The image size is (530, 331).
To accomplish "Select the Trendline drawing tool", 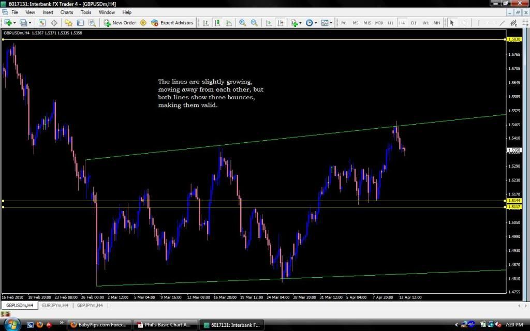I will tap(502, 23).
